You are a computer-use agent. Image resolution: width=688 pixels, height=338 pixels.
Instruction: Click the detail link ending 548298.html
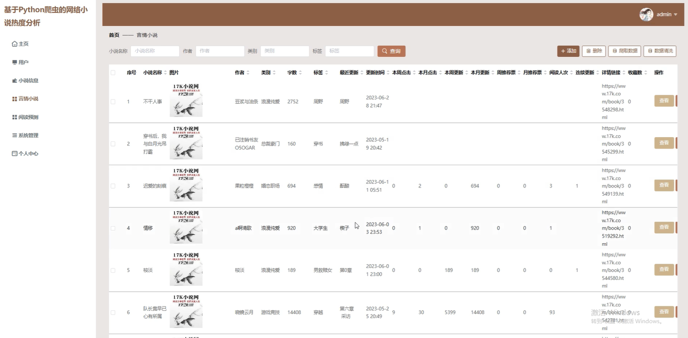614,102
